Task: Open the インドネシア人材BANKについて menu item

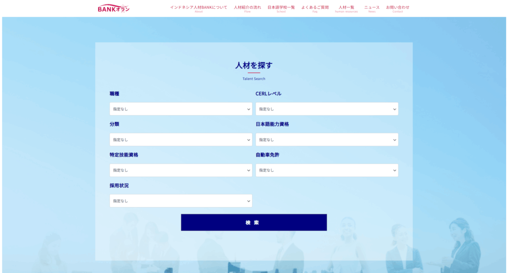Action: (x=198, y=8)
